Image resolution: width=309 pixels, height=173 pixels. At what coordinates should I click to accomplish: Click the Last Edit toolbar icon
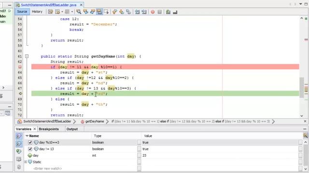click(50, 12)
